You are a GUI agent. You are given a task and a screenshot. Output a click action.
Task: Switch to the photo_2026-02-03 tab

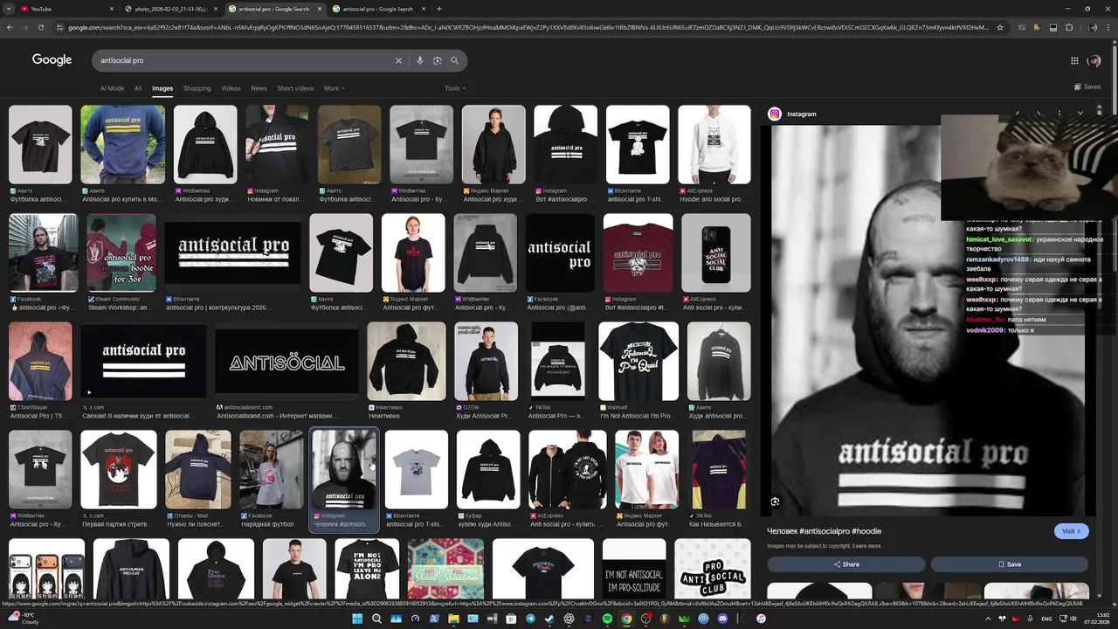pyautogui.click(x=170, y=9)
